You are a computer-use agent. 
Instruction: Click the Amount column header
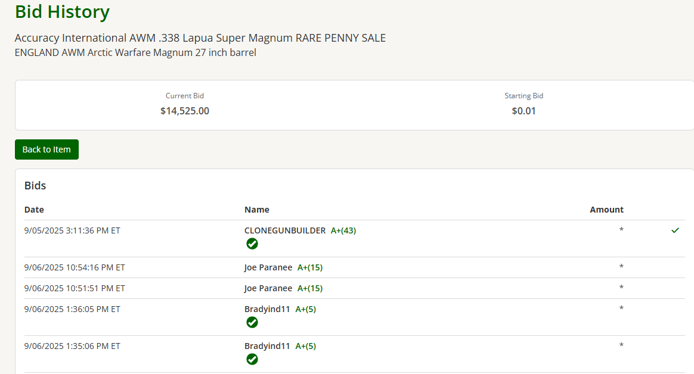(x=606, y=210)
